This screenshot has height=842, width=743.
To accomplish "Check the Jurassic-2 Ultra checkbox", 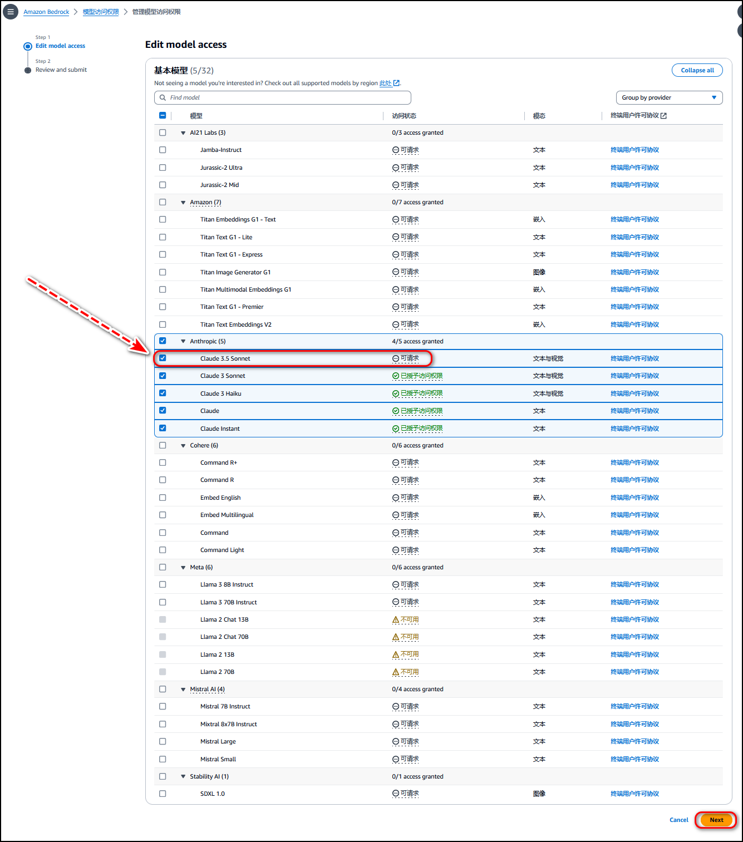I will (x=163, y=168).
